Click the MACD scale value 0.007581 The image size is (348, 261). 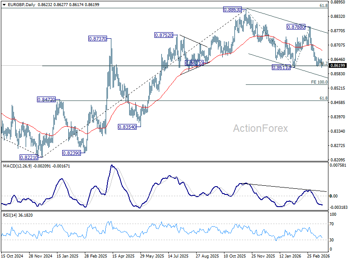click(x=338, y=165)
